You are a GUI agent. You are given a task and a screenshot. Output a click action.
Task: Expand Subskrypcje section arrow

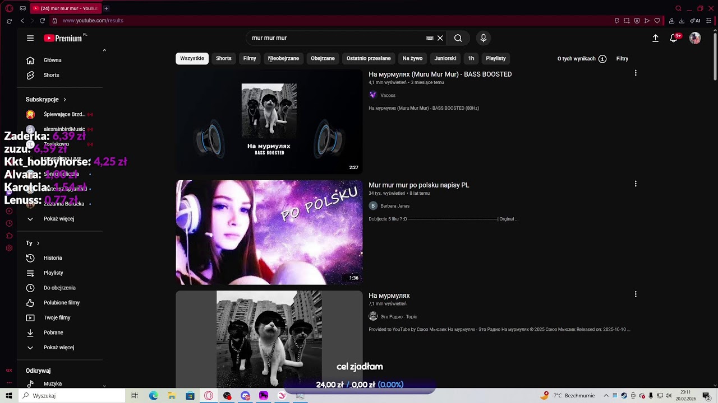[65, 100]
